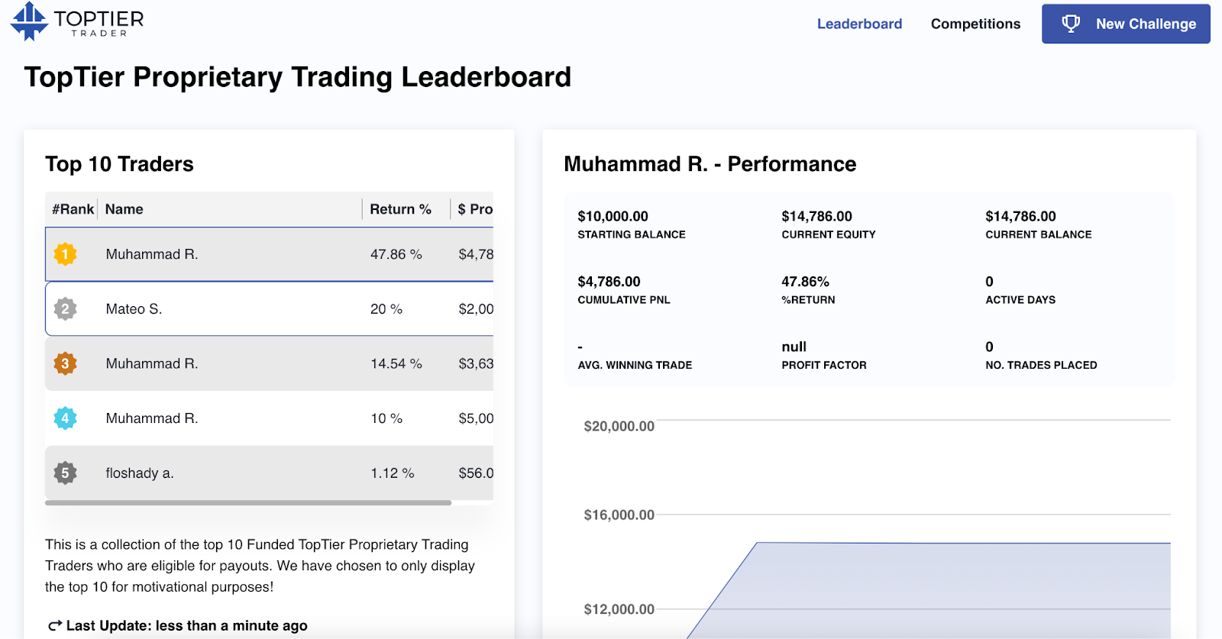Click the 1.12 % return cell
The height and width of the screenshot is (639, 1222).
tap(393, 473)
